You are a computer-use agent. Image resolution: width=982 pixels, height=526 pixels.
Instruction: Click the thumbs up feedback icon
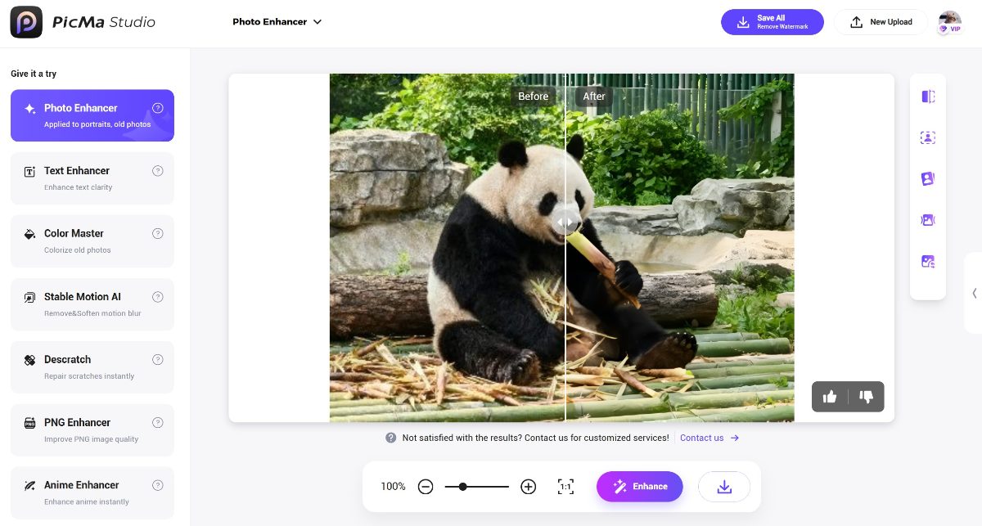coord(830,397)
